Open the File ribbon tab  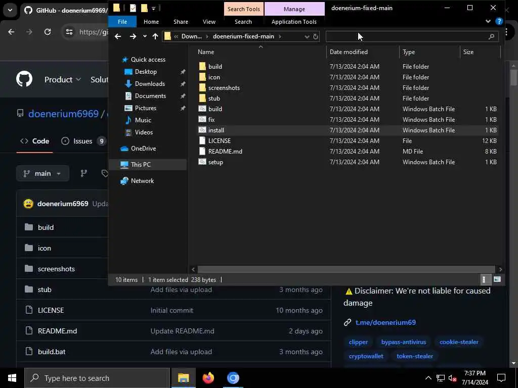click(122, 21)
